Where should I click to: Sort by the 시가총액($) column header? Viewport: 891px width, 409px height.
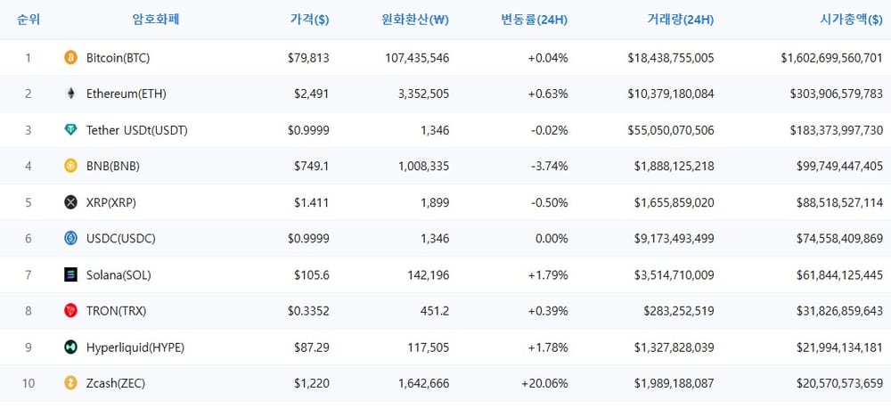(851, 20)
